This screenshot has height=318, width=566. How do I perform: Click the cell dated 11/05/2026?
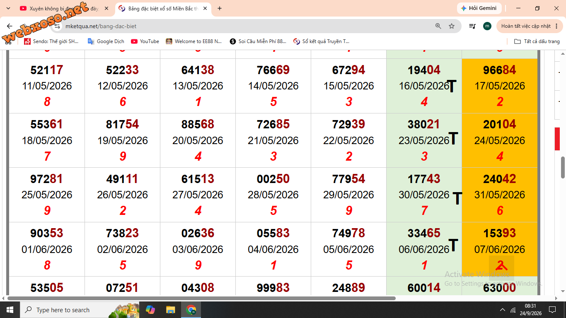click(47, 86)
